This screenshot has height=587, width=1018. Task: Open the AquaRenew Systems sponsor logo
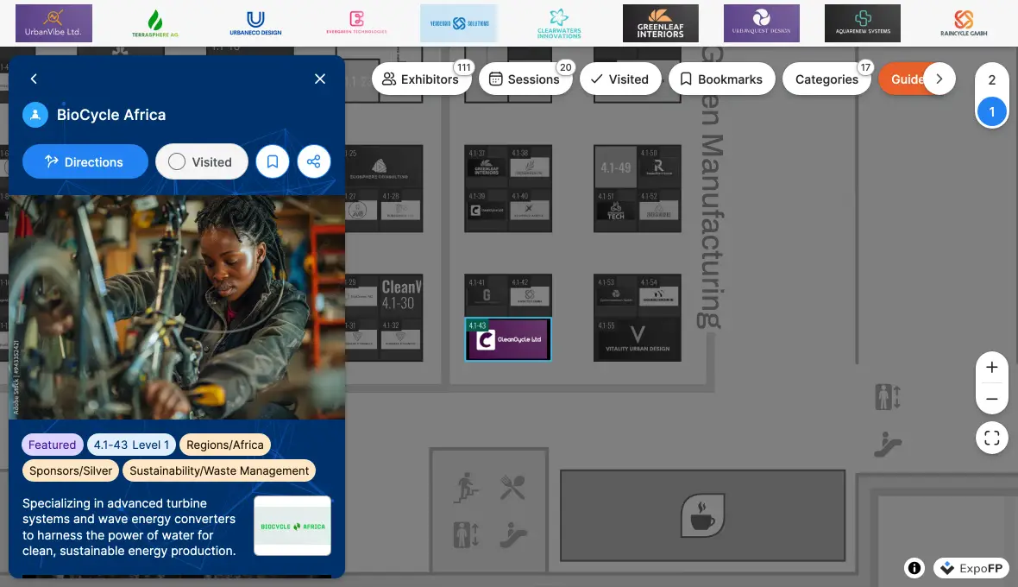pos(863,23)
